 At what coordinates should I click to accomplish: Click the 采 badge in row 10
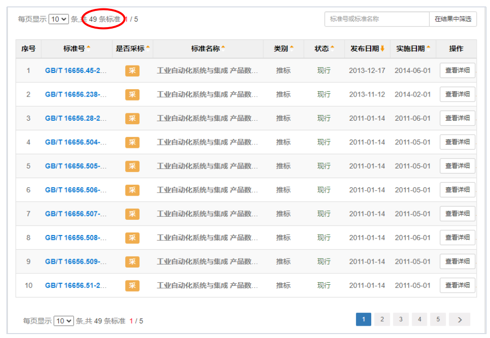pos(132,285)
